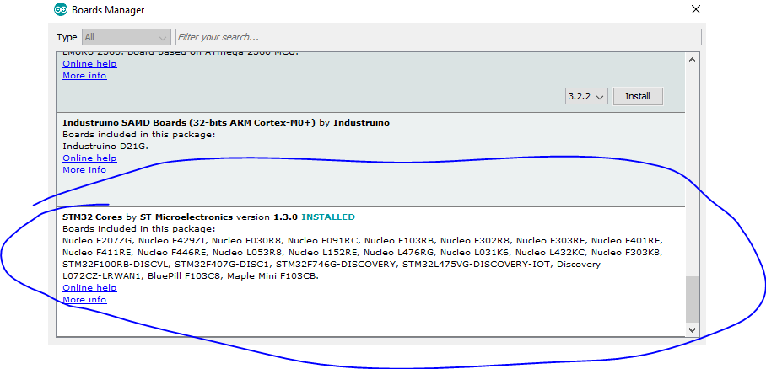
Task: Click the Type label beside dropdown
Action: click(67, 37)
